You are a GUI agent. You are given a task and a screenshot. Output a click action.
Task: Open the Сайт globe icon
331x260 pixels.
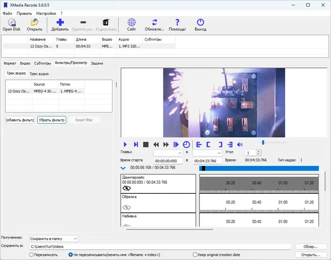pos(132,23)
